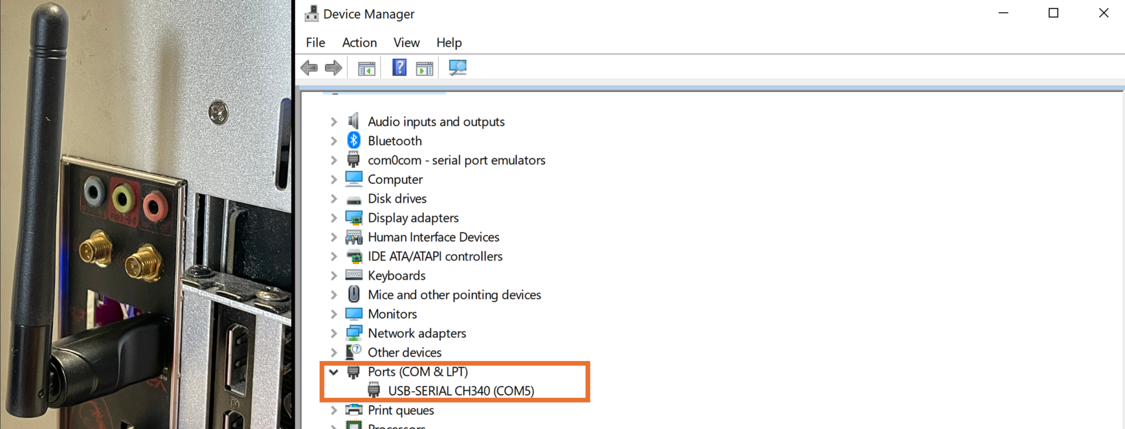Open the View menu
The image size is (1125, 429).
click(406, 43)
